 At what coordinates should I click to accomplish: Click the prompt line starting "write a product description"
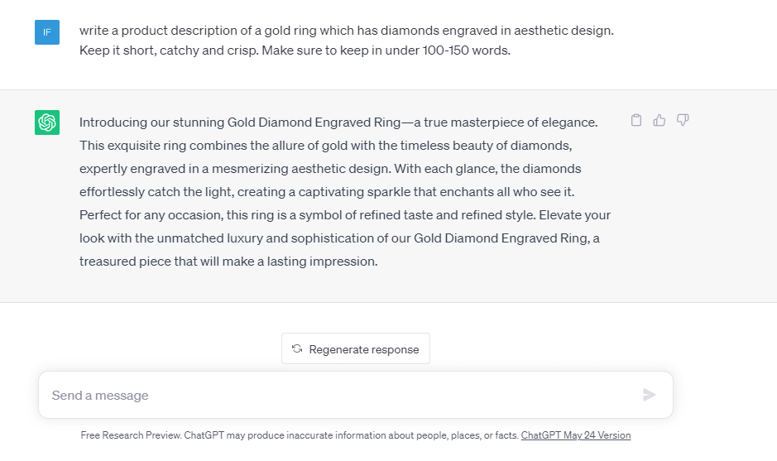pos(346,31)
